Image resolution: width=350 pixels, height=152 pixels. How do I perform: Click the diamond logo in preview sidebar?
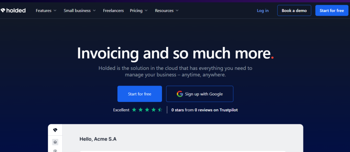(x=55, y=130)
